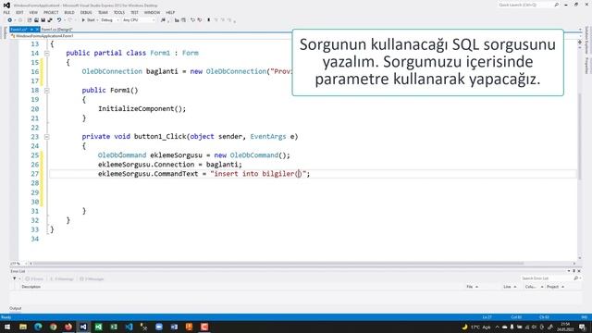The image size is (592, 333).
Task: Open the BUILD menu
Action: click(x=69, y=12)
